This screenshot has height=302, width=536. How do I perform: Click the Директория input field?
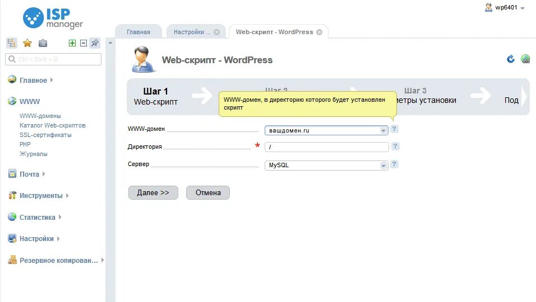pos(326,147)
